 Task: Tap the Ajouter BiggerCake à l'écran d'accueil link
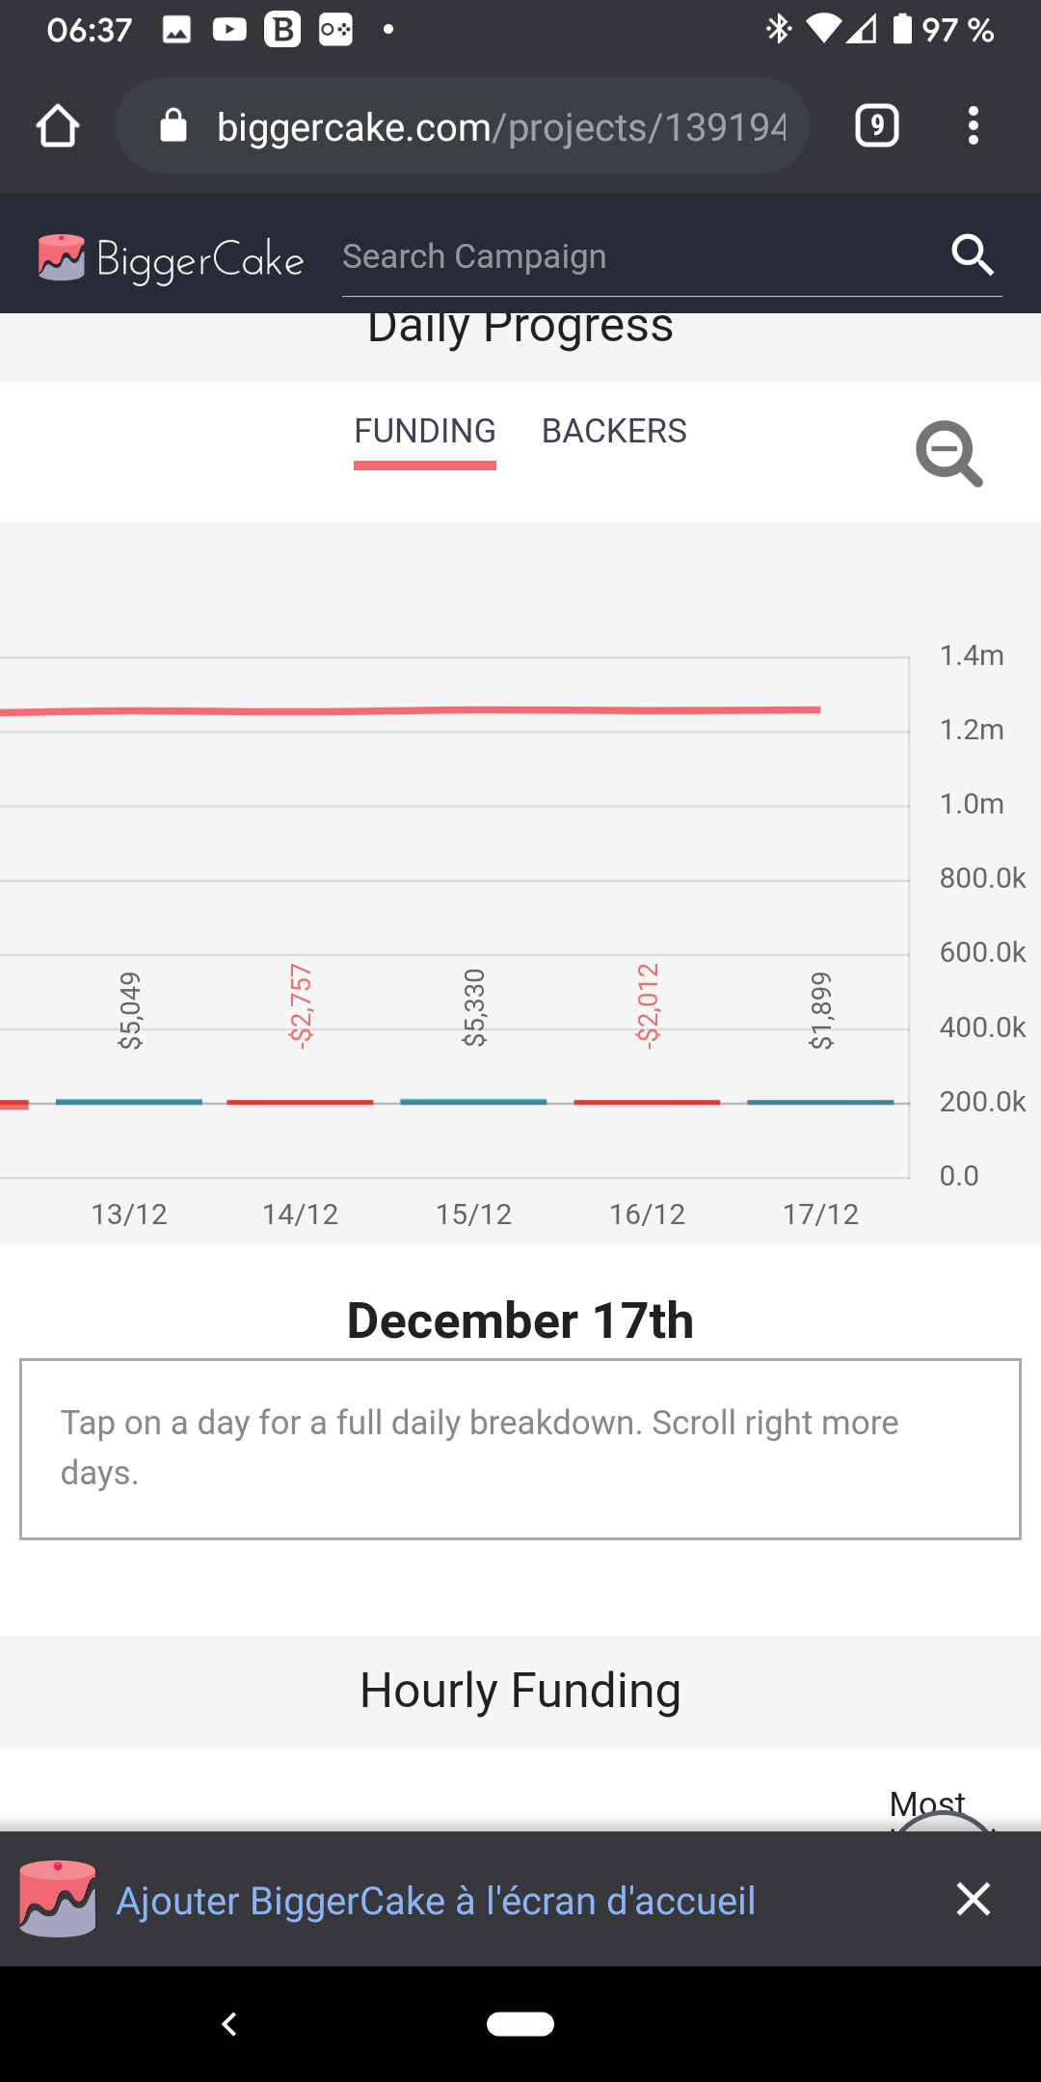pos(436,1901)
